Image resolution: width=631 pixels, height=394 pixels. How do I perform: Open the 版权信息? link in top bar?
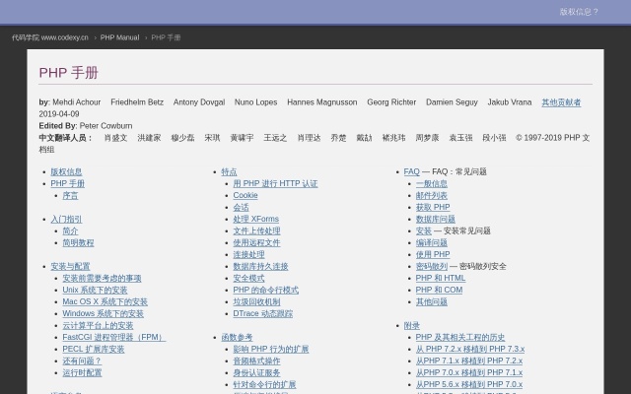[x=579, y=12]
